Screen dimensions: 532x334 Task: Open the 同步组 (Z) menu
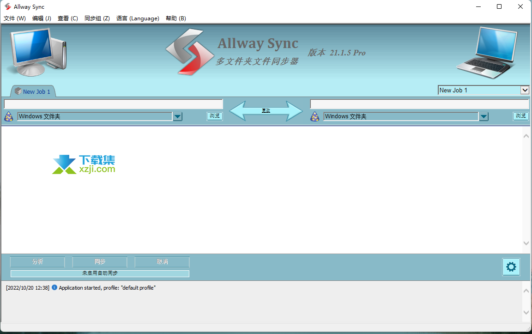[x=97, y=18]
